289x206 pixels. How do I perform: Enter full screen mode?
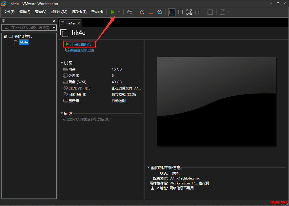click(189, 12)
